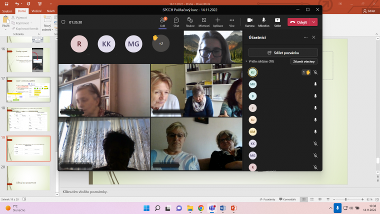Click the Redo/Repeat icon in PowerPoint
Screen dimensions: 380x214
tap(28, 3)
